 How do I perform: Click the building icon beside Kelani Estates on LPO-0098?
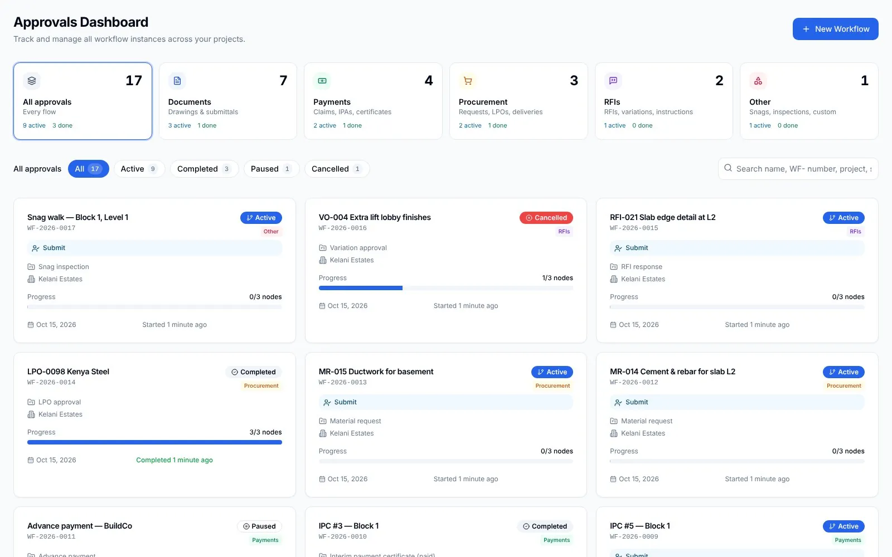point(31,414)
